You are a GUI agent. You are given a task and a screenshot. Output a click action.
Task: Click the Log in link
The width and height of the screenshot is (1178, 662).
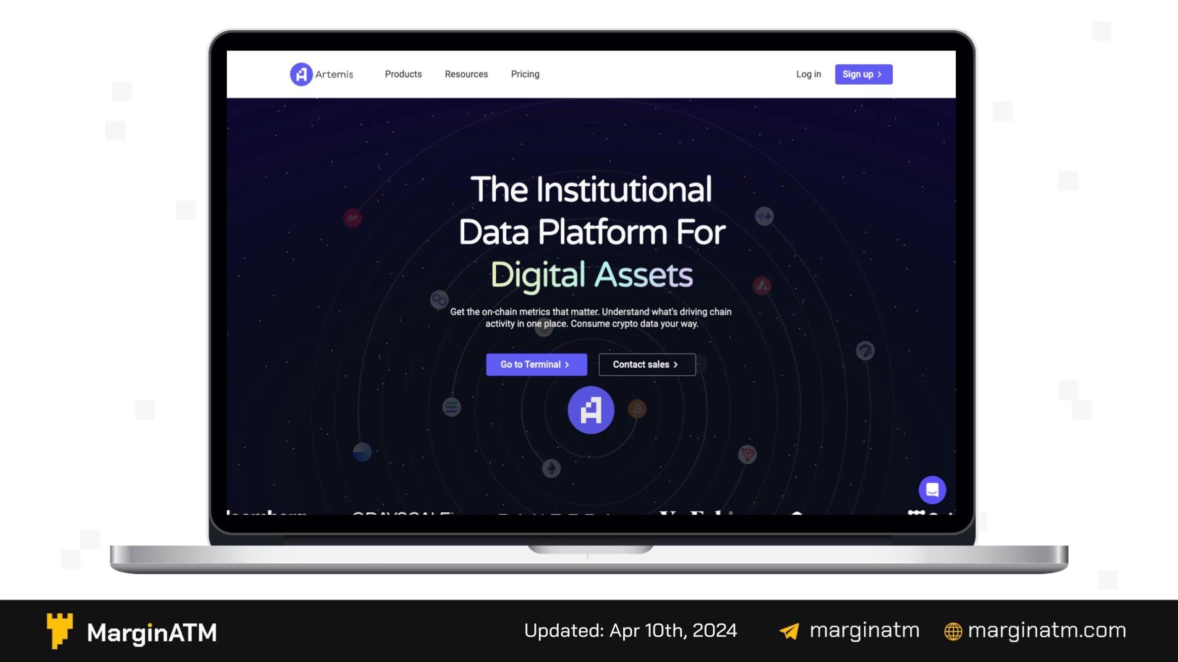[x=808, y=74]
